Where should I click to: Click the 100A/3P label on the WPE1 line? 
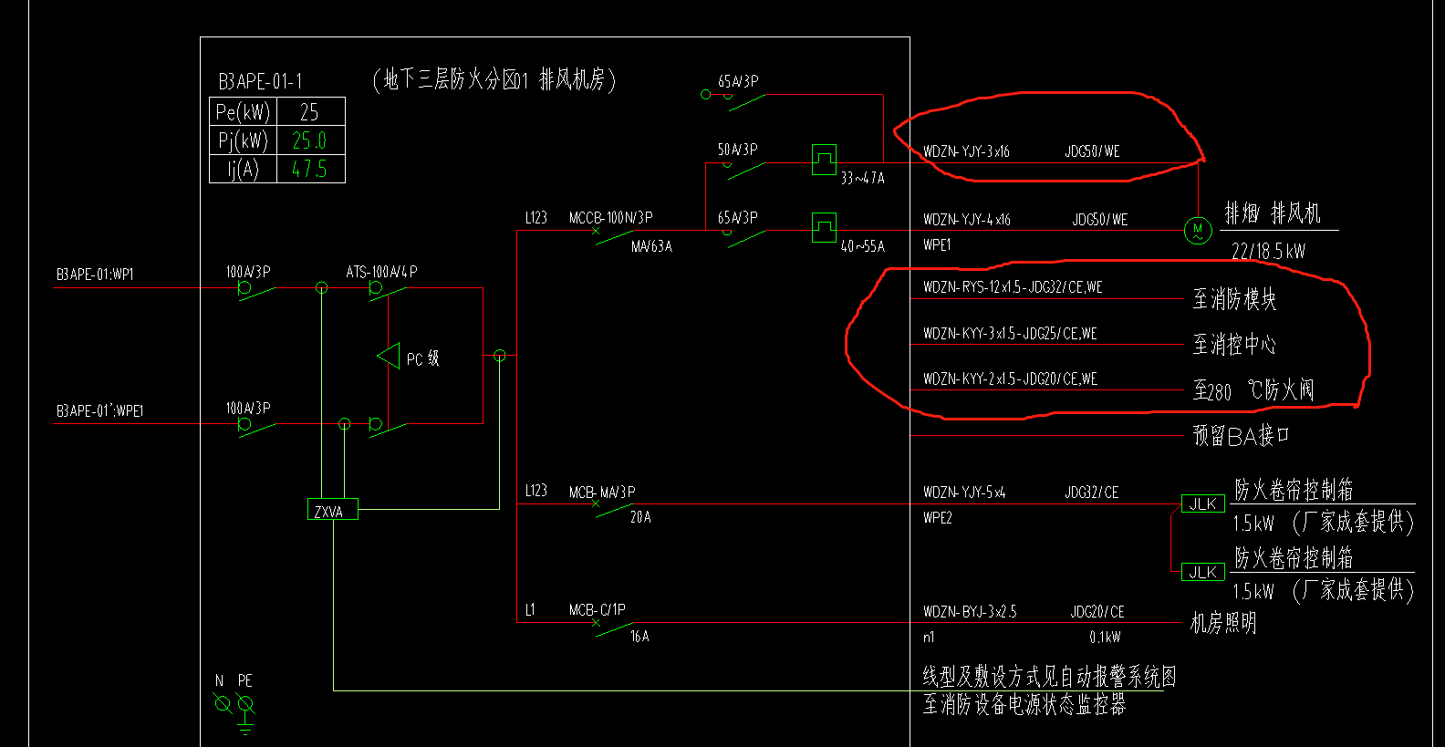[x=248, y=409]
